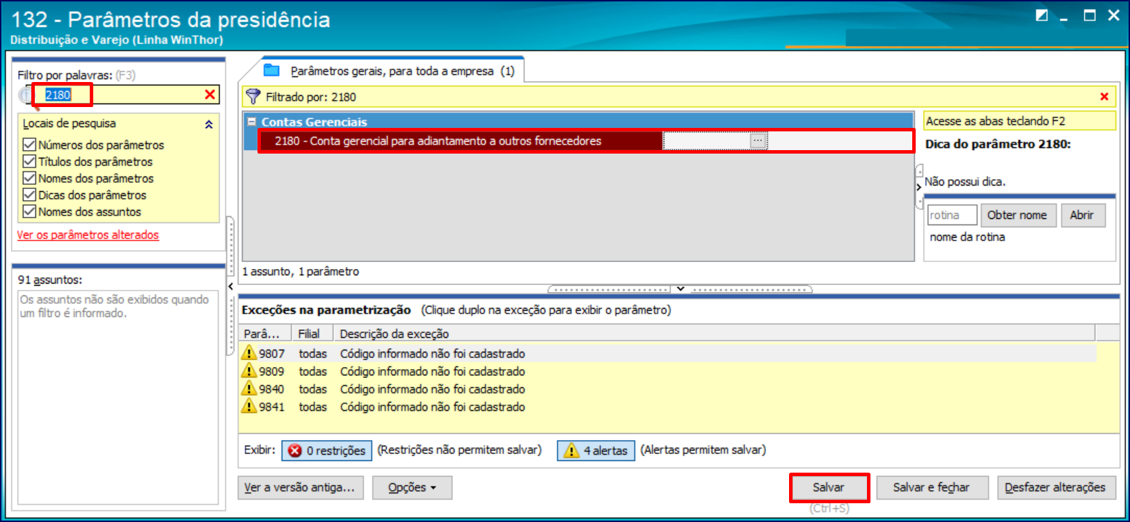Image resolution: width=1130 pixels, height=522 pixels.
Task: Open the 'Opções' dropdown menu
Action: [412, 487]
